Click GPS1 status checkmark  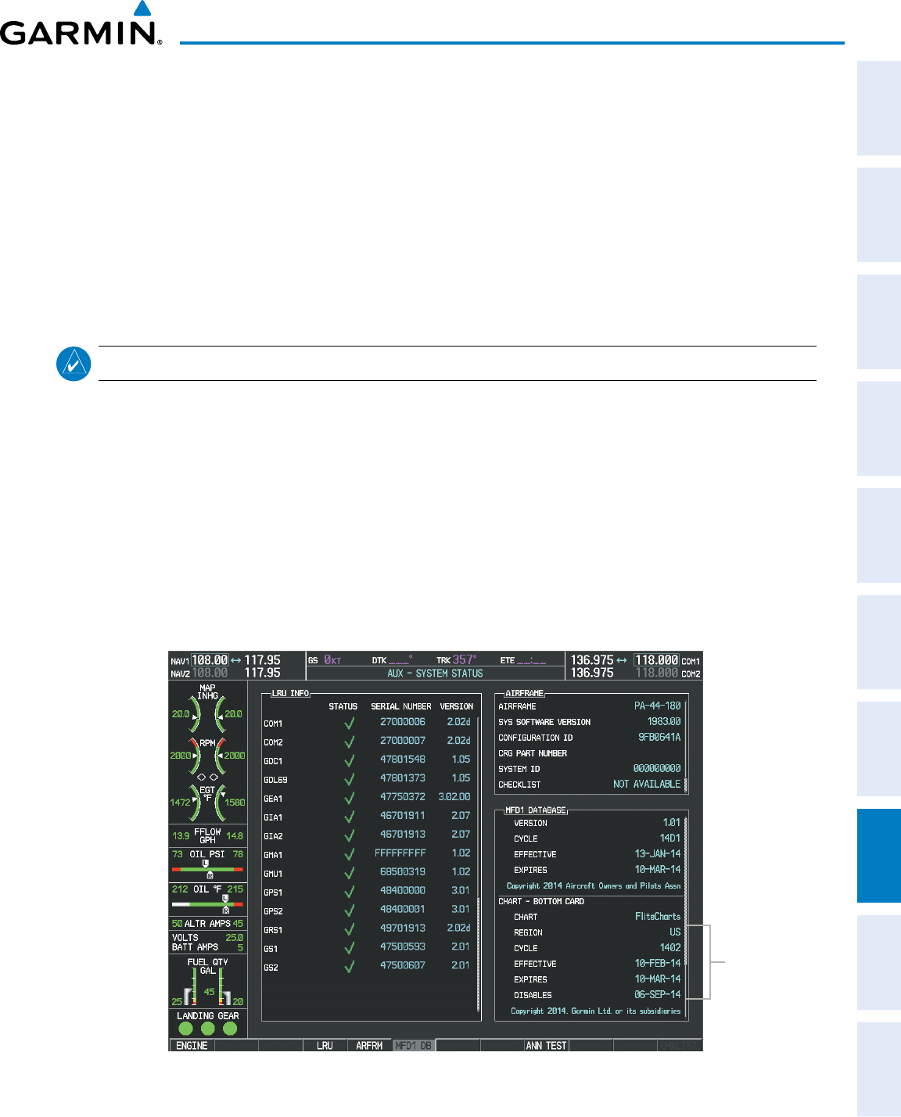[349, 892]
